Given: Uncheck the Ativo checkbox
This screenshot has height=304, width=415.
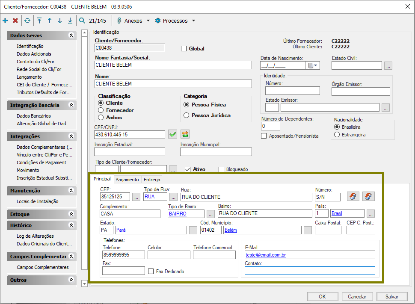Looking at the screenshot, I should (x=188, y=169).
